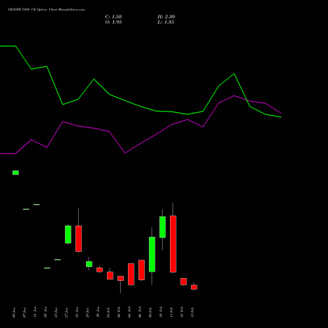
Task: Click the tall green candle for 09 Feb
Action: pos(152,255)
